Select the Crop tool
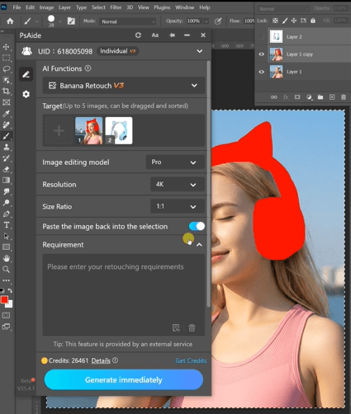Image resolution: width=351 pixels, height=414 pixels. point(6,91)
